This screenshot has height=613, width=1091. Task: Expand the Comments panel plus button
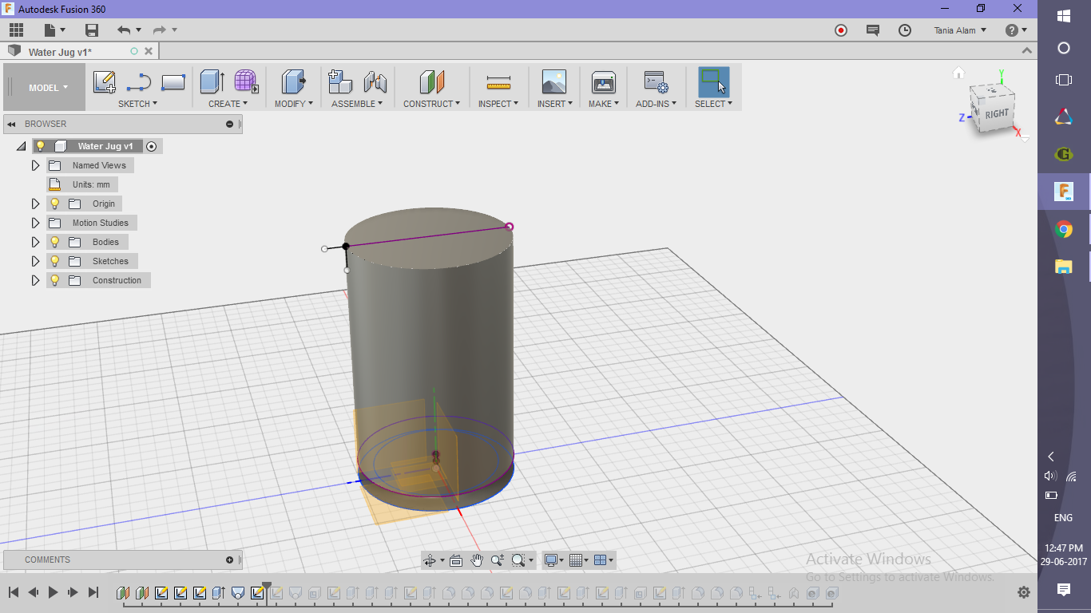click(230, 560)
